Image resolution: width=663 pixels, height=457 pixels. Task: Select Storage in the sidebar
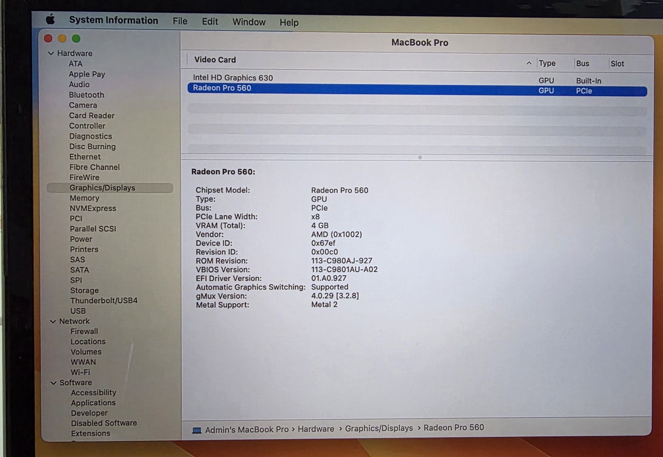pyautogui.click(x=84, y=291)
